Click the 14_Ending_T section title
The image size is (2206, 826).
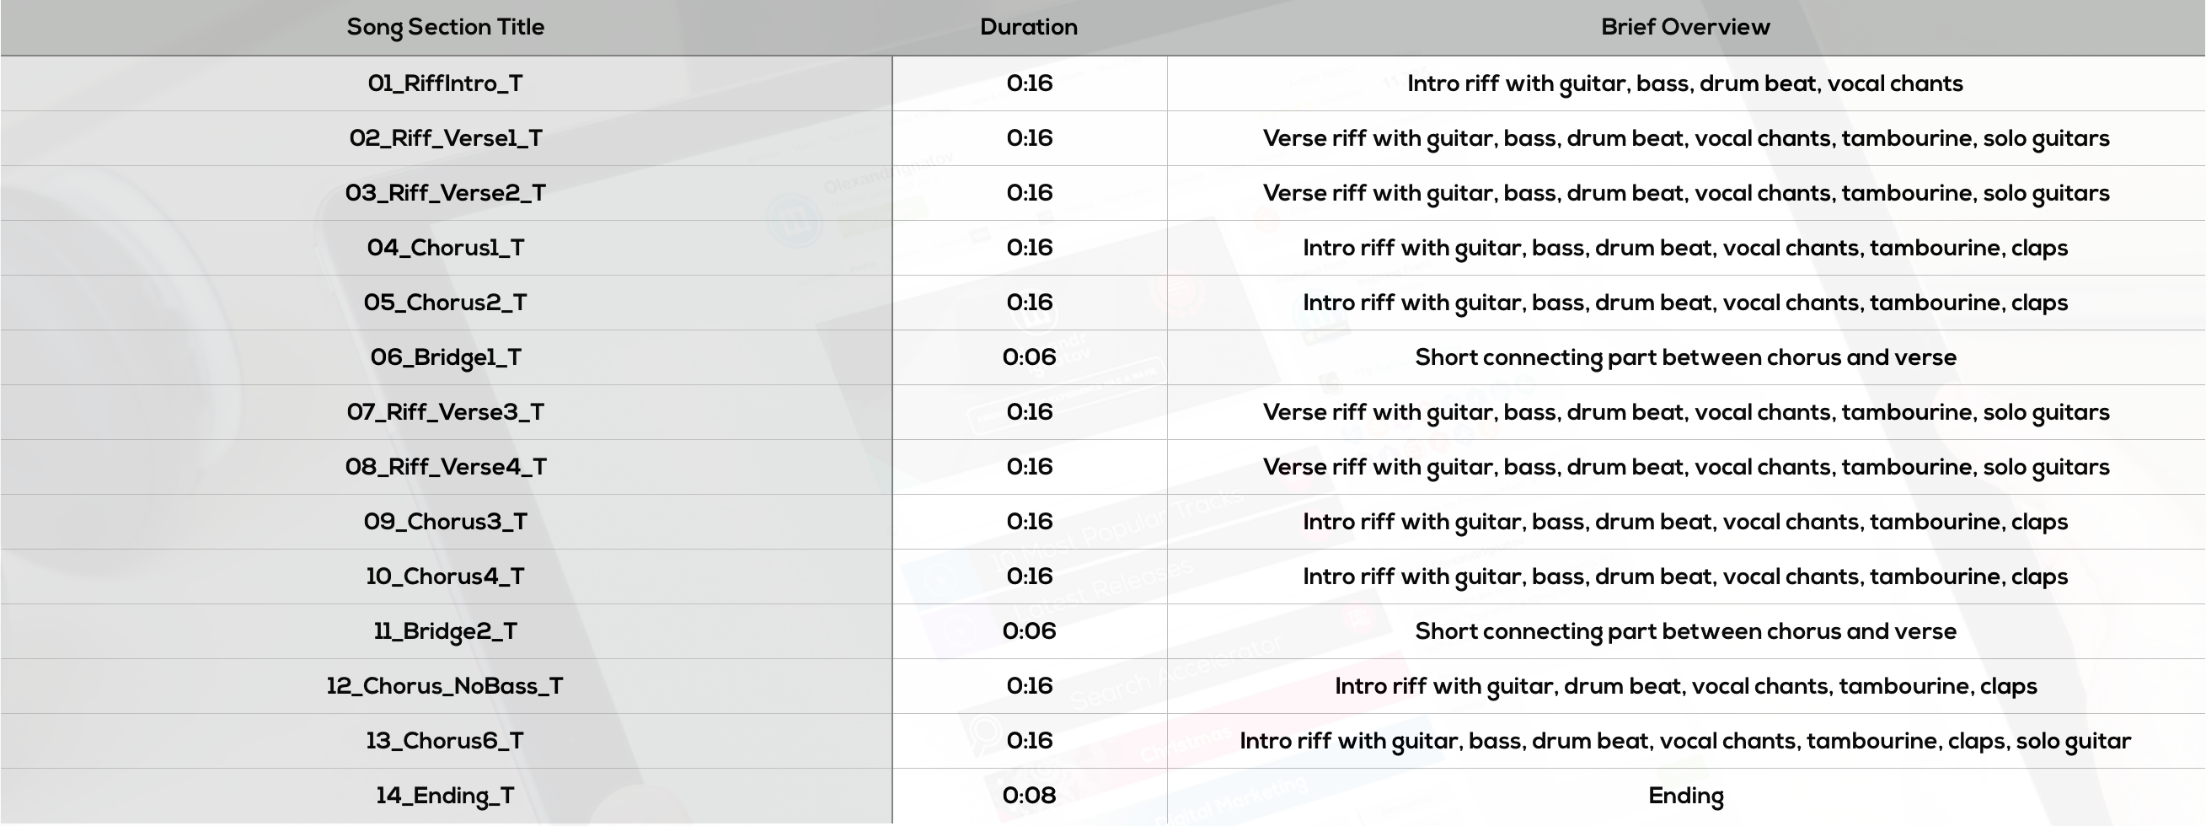click(445, 796)
